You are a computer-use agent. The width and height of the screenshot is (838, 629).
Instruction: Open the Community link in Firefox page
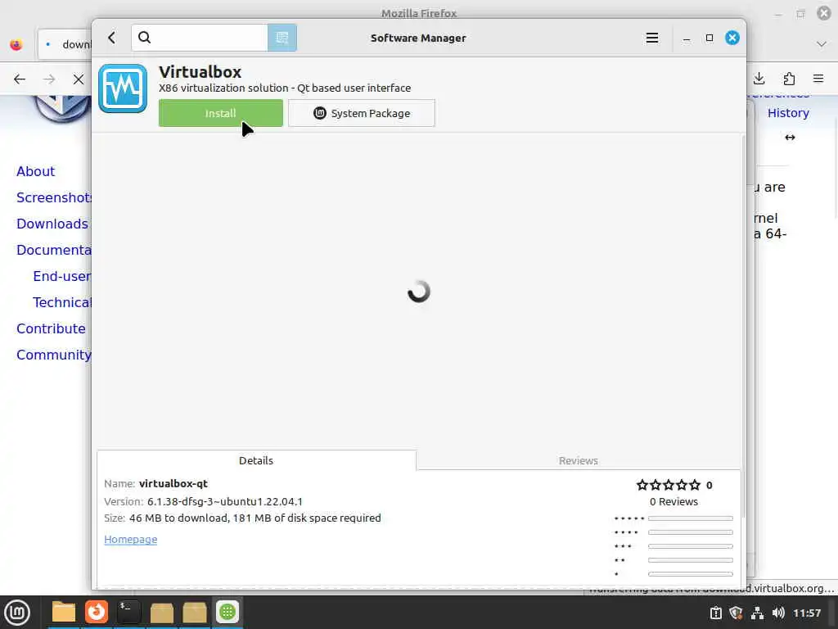(x=54, y=355)
